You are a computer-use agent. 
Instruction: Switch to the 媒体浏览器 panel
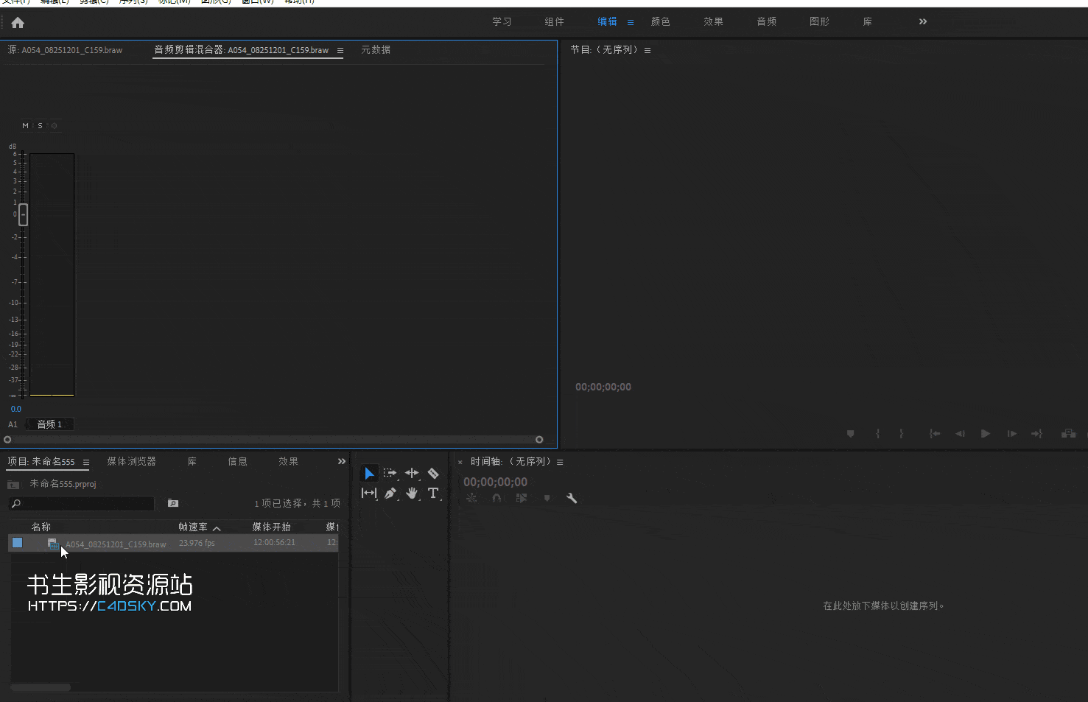pyautogui.click(x=131, y=461)
